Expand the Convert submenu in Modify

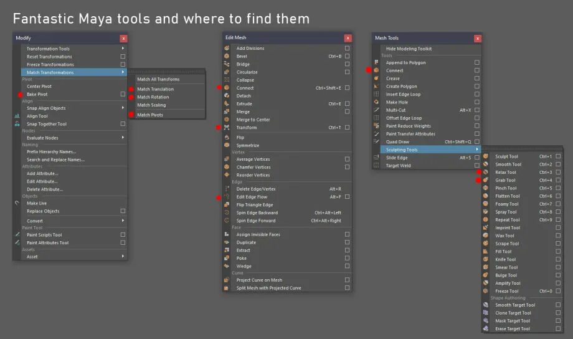click(123, 221)
